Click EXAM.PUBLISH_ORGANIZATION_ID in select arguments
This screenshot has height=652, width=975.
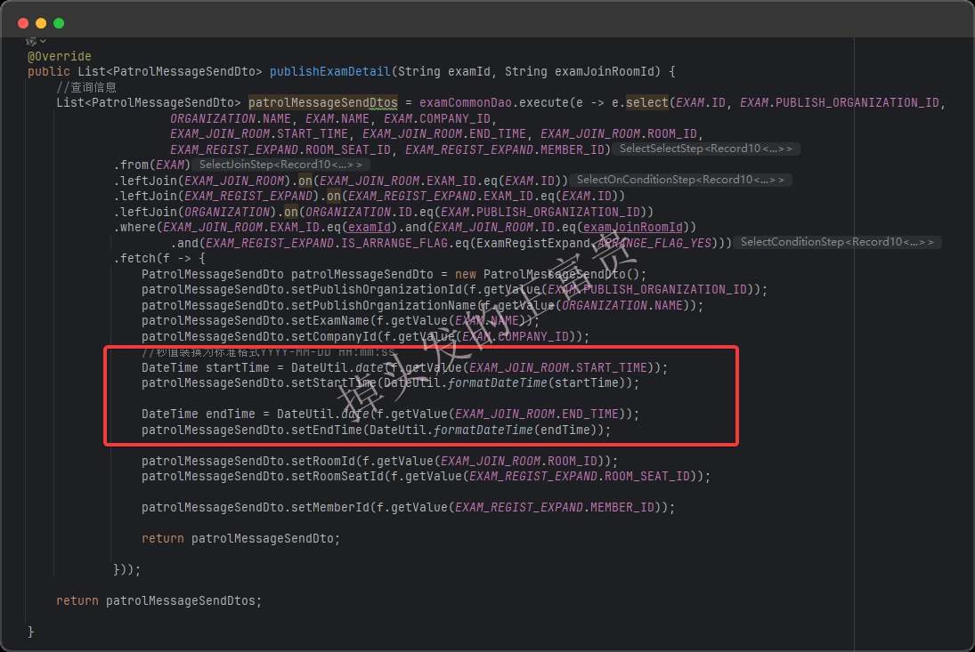[x=840, y=102]
